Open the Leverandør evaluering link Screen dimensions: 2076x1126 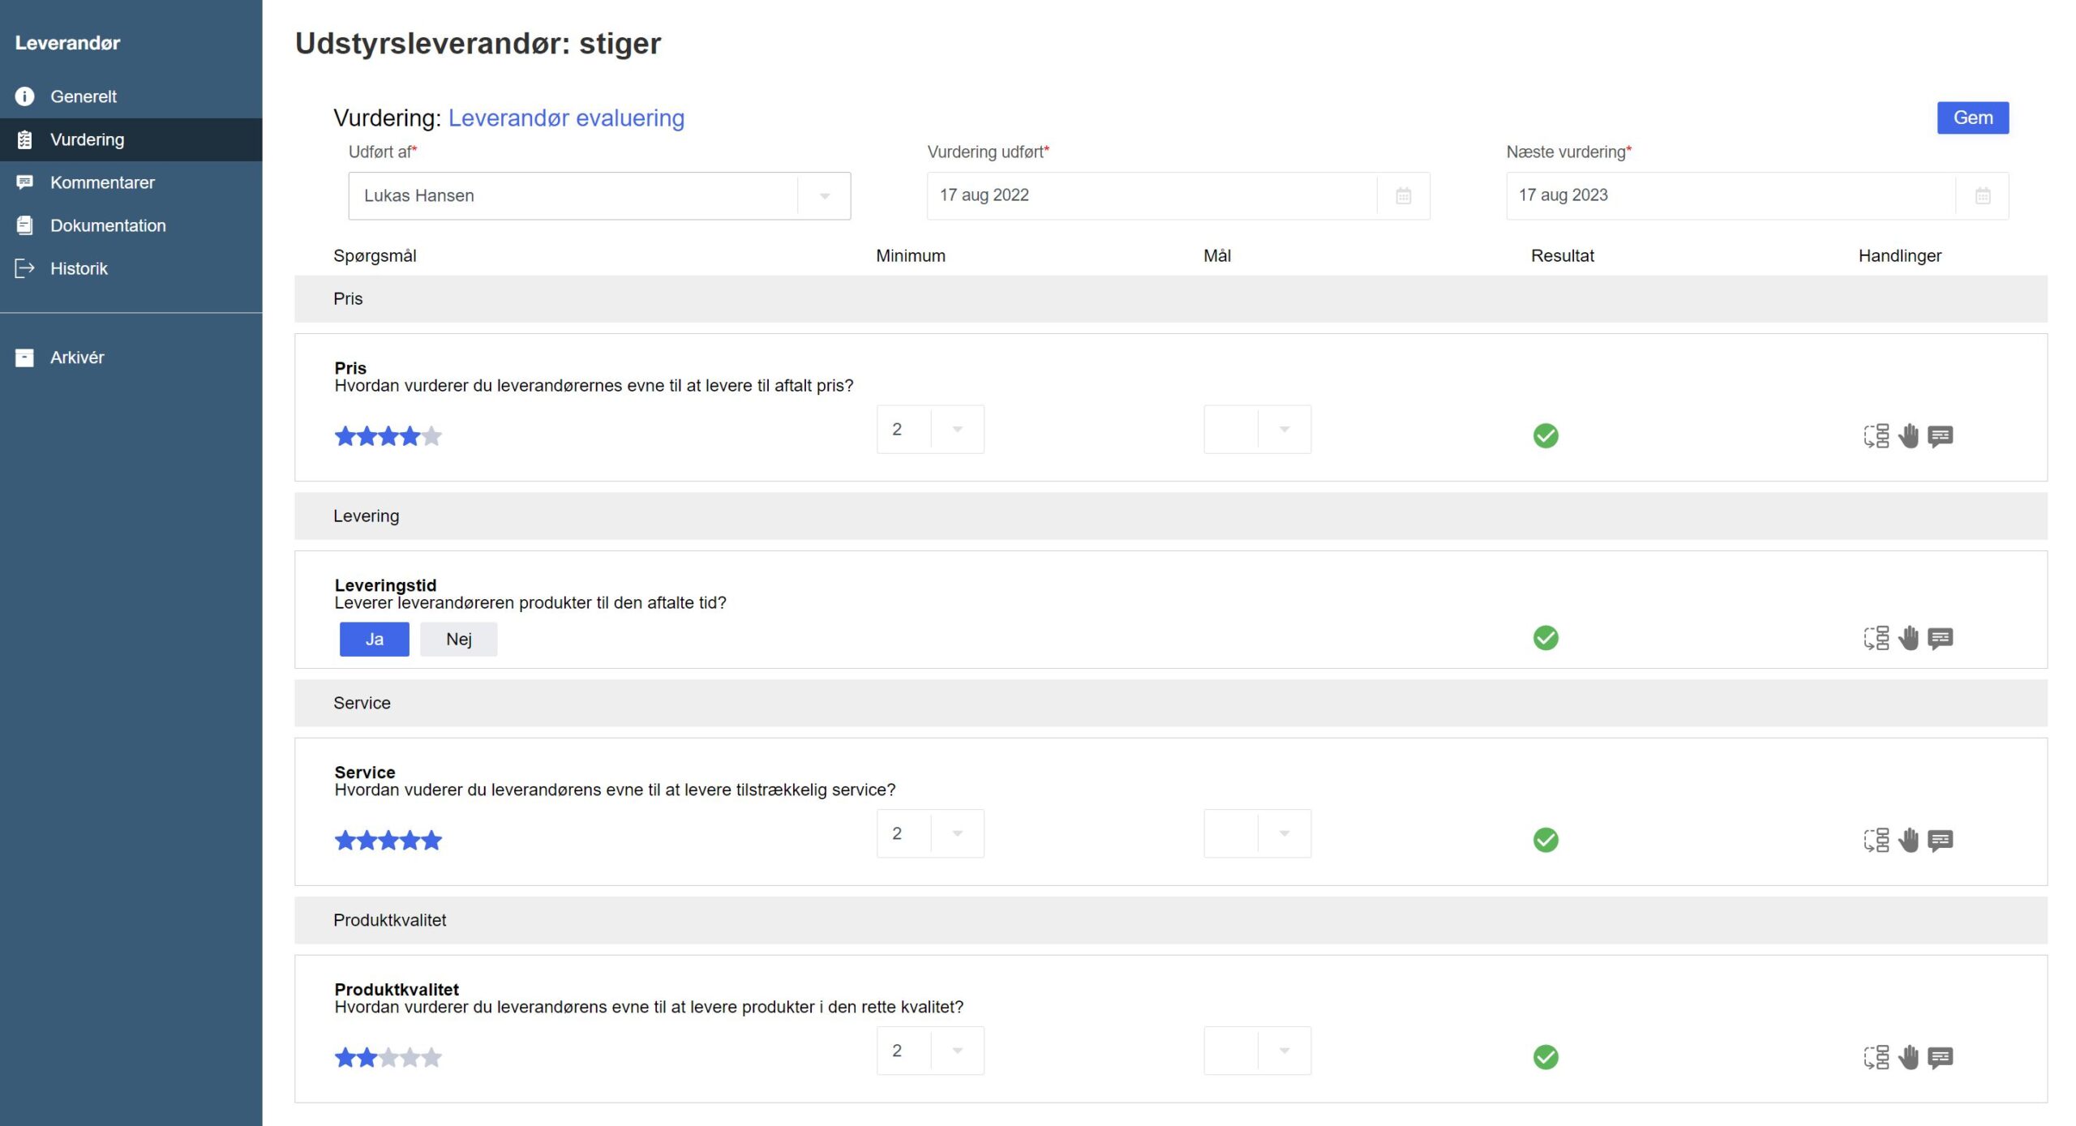tap(566, 118)
